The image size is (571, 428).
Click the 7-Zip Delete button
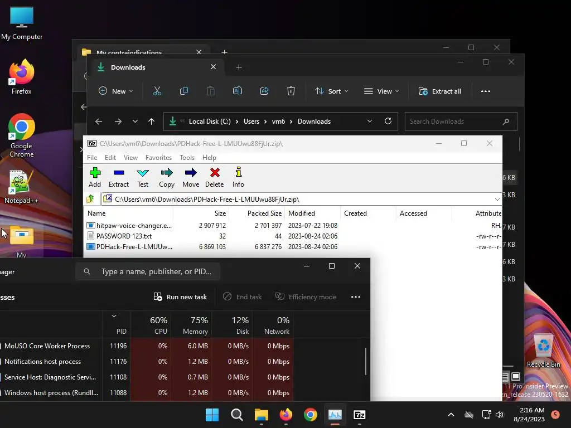point(215,177)
